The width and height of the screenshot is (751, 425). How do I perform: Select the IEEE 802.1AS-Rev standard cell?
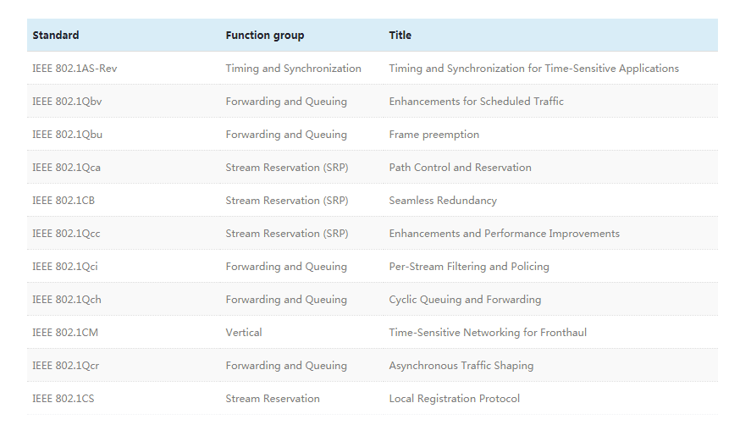75,69
